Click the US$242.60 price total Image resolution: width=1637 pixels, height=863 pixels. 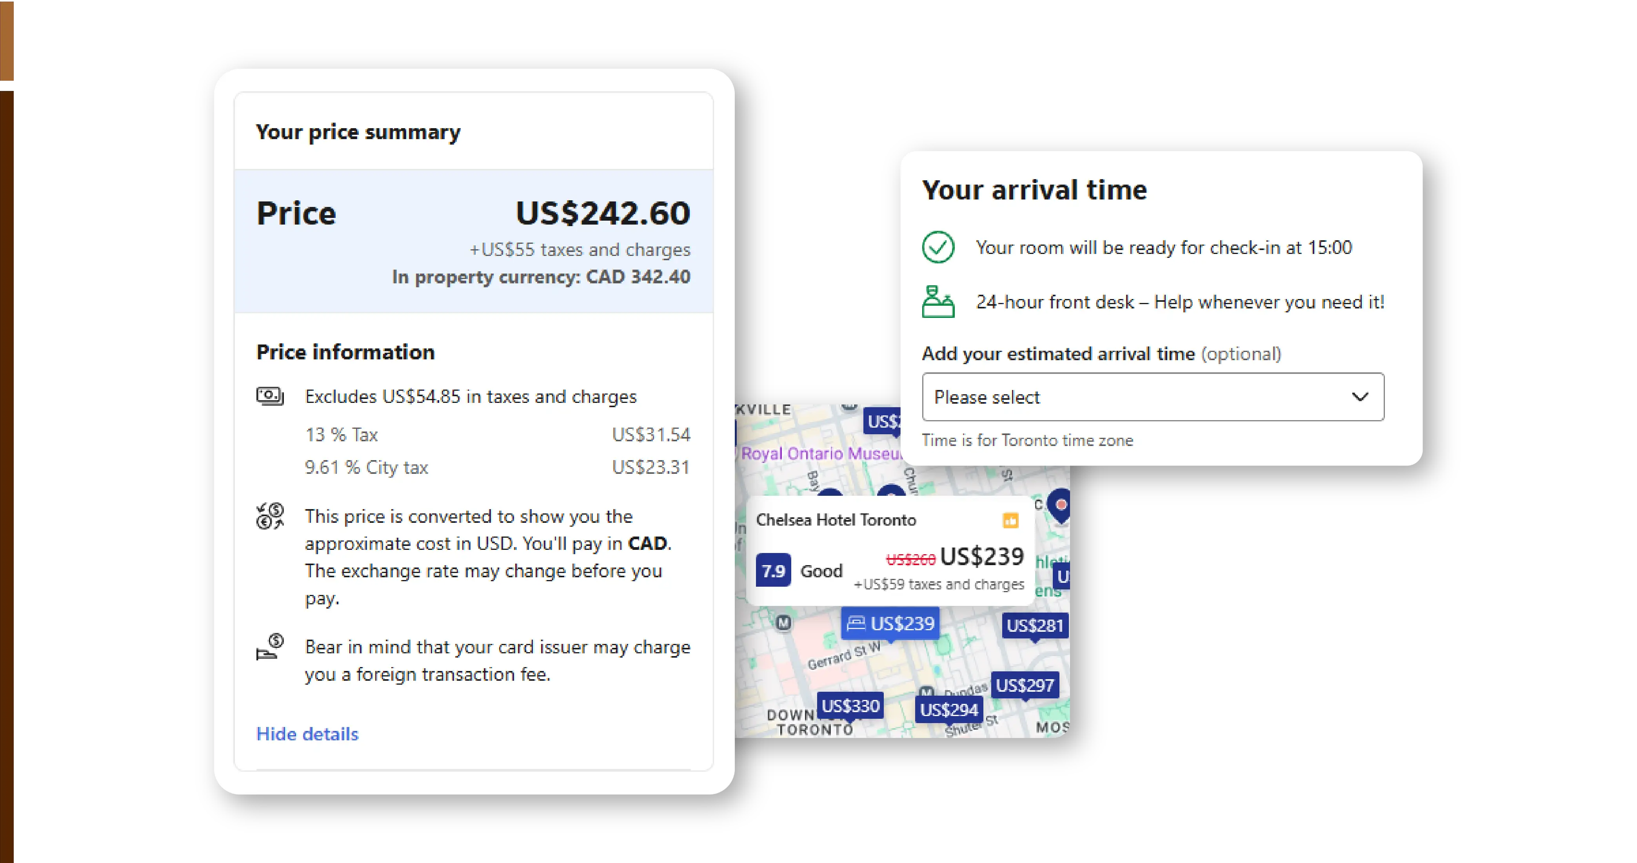pos(602,213)
